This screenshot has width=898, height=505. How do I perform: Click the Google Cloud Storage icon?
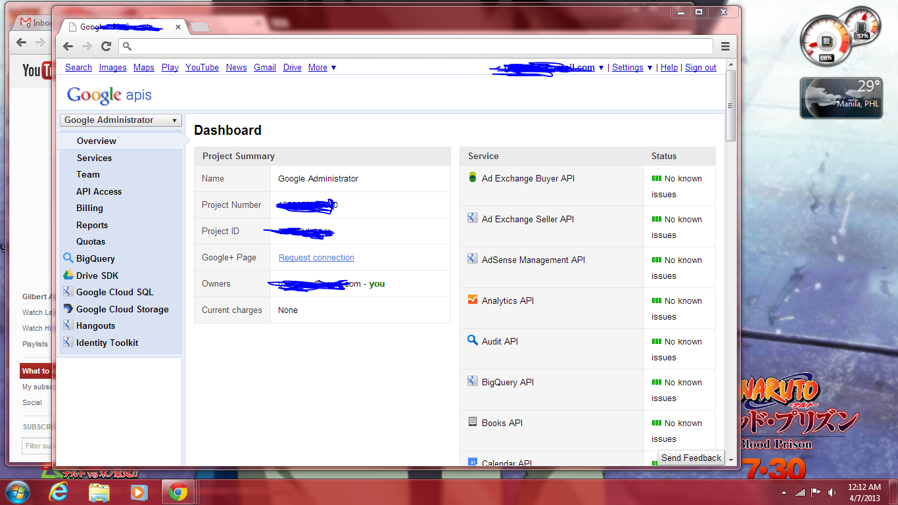(68, 309)
